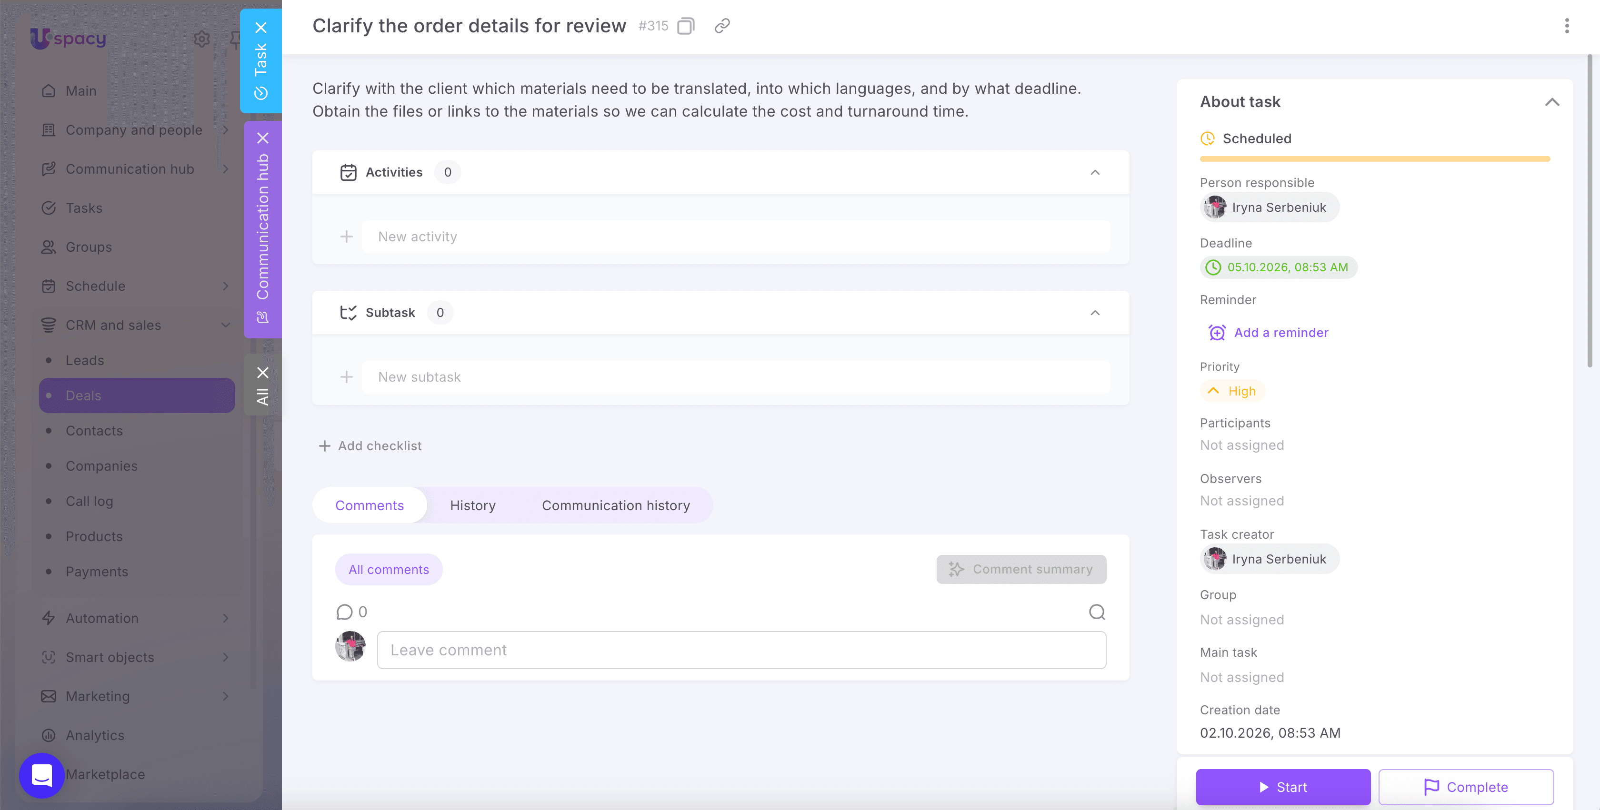Click the Subtask icon
The image size is (1600, 810).
(348, 312)
